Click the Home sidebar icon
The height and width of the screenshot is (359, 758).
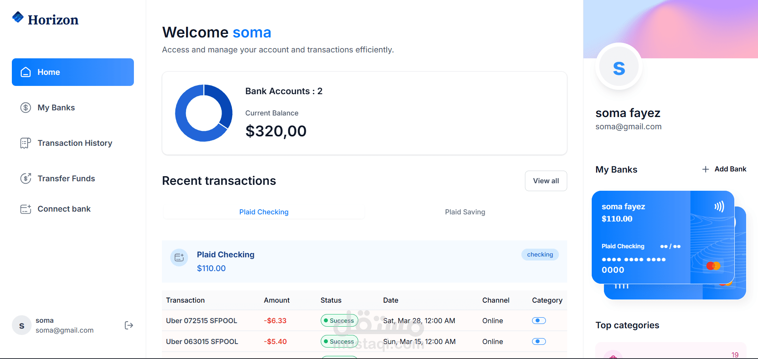[x=26, y=72]
